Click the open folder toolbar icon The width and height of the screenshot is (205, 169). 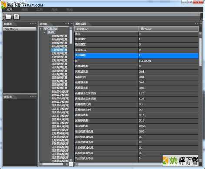pos(8,17)
